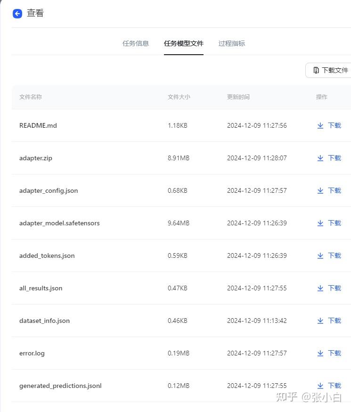Click 下载 text link for error.log

335,353
